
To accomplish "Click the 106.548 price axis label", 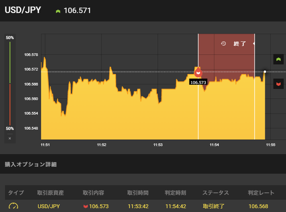I will [31, 128].
